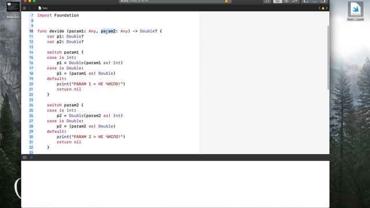Click the yellow warning issue indicator
Image resolution: width=370 pixels, height=208 pixels.
[323, 8]
